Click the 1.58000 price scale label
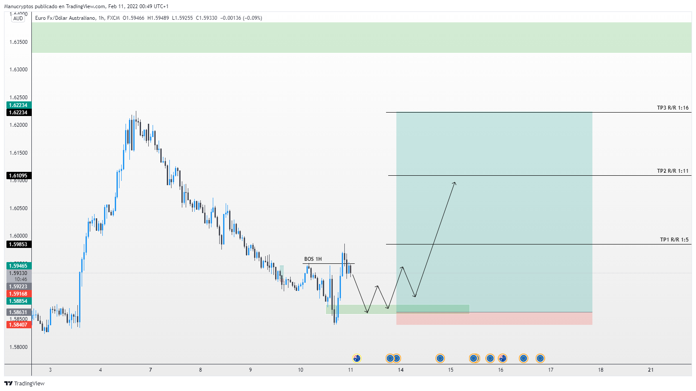The width and height of the screenshot is (696, 391). 18,347
